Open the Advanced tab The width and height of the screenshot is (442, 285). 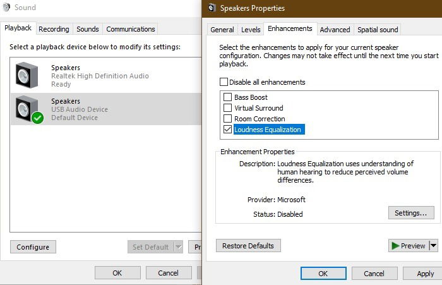(335, 30)
